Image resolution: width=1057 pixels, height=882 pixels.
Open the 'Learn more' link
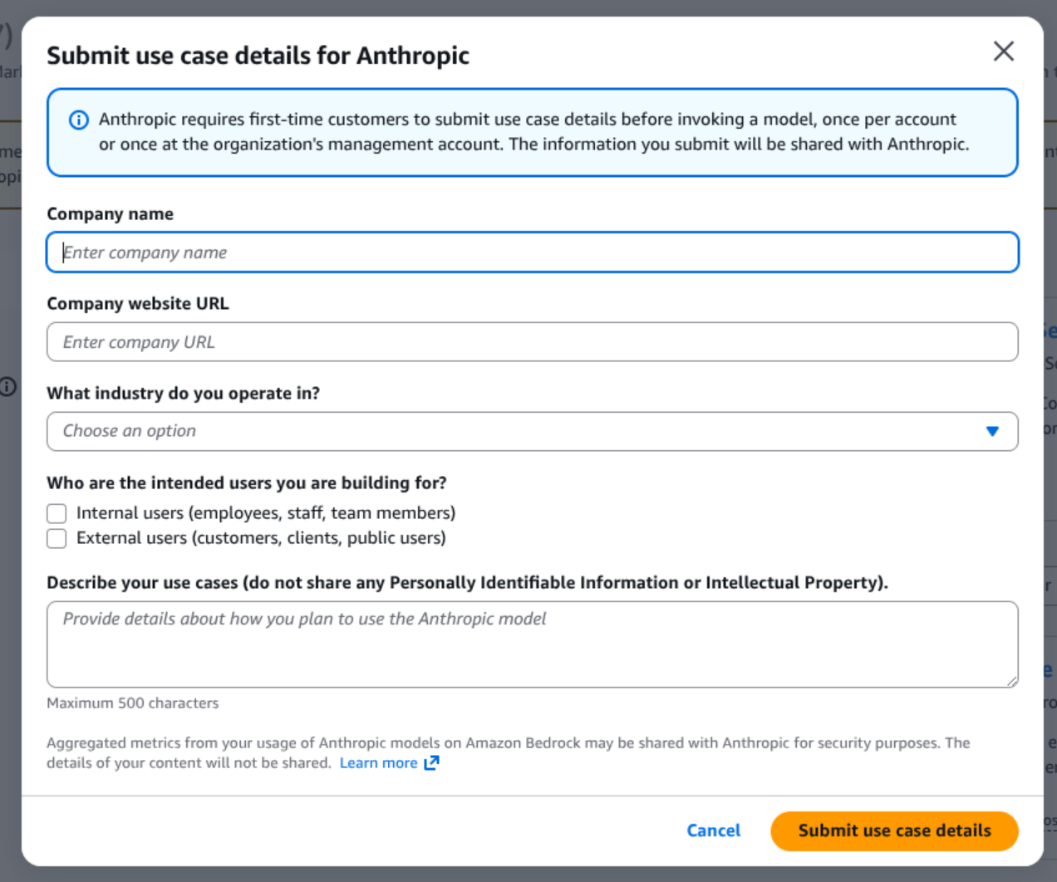[379, 762]
